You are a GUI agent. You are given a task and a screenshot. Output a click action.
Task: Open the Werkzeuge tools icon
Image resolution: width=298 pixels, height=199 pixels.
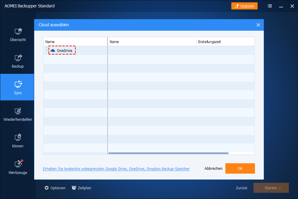(18, 164)
